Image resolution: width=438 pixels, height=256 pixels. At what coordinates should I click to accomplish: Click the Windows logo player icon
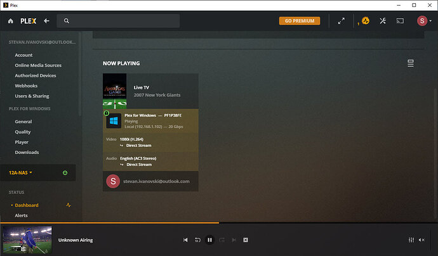(114, 121)
